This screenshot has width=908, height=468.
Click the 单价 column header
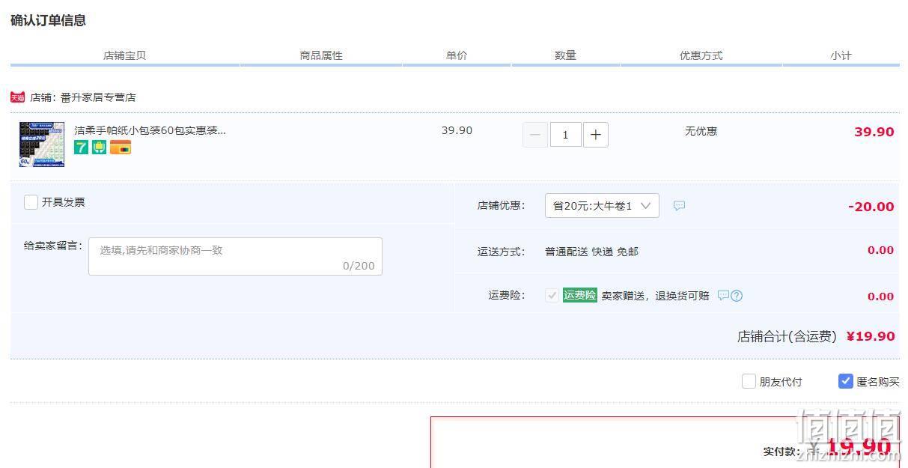point(457,55)
